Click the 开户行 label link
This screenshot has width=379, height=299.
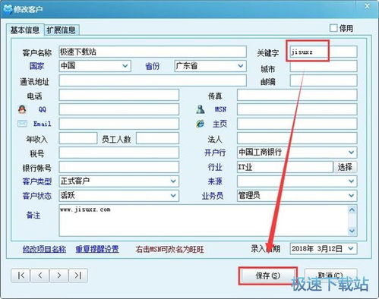(215, 153)
